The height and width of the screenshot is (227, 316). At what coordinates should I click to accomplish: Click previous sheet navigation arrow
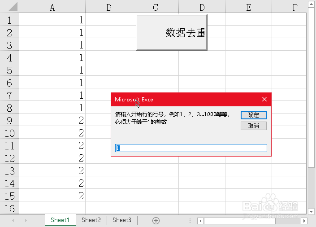click(13, 220)
